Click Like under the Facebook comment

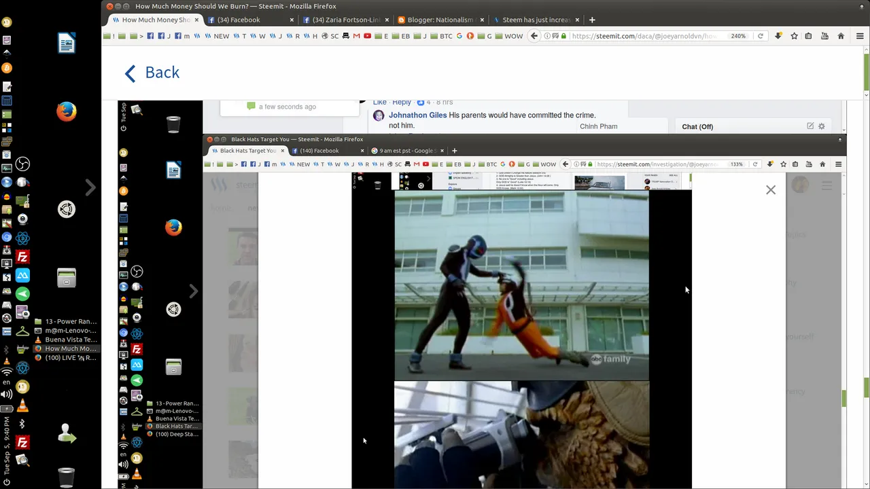click(x=380, y=103)
